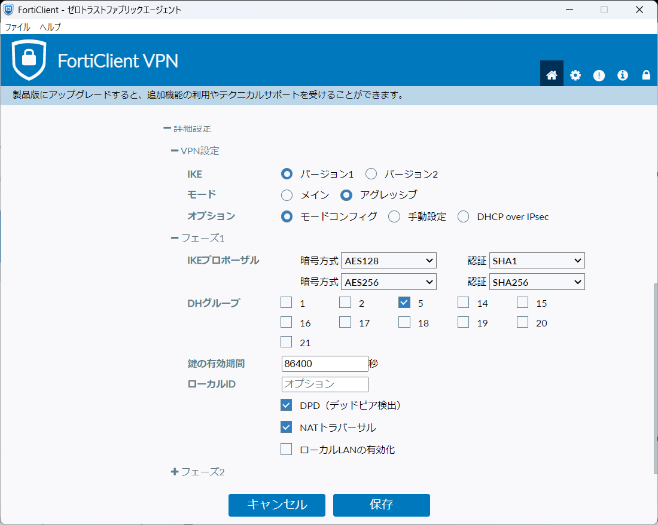Image resolution: width=658 pixels, height=525 pixels.
Task: Click the Home icon in the navigation bar
Action: tap(552, 75)
